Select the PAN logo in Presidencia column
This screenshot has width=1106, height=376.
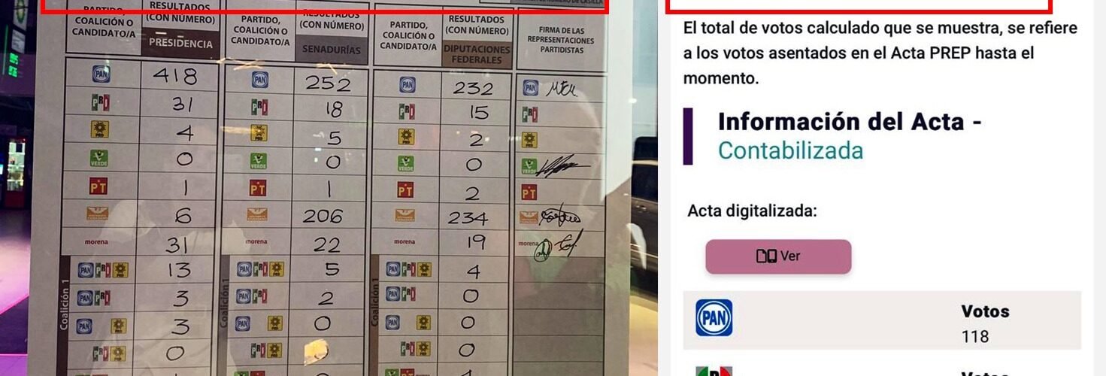pyautogui.click(x=102, y=74)
